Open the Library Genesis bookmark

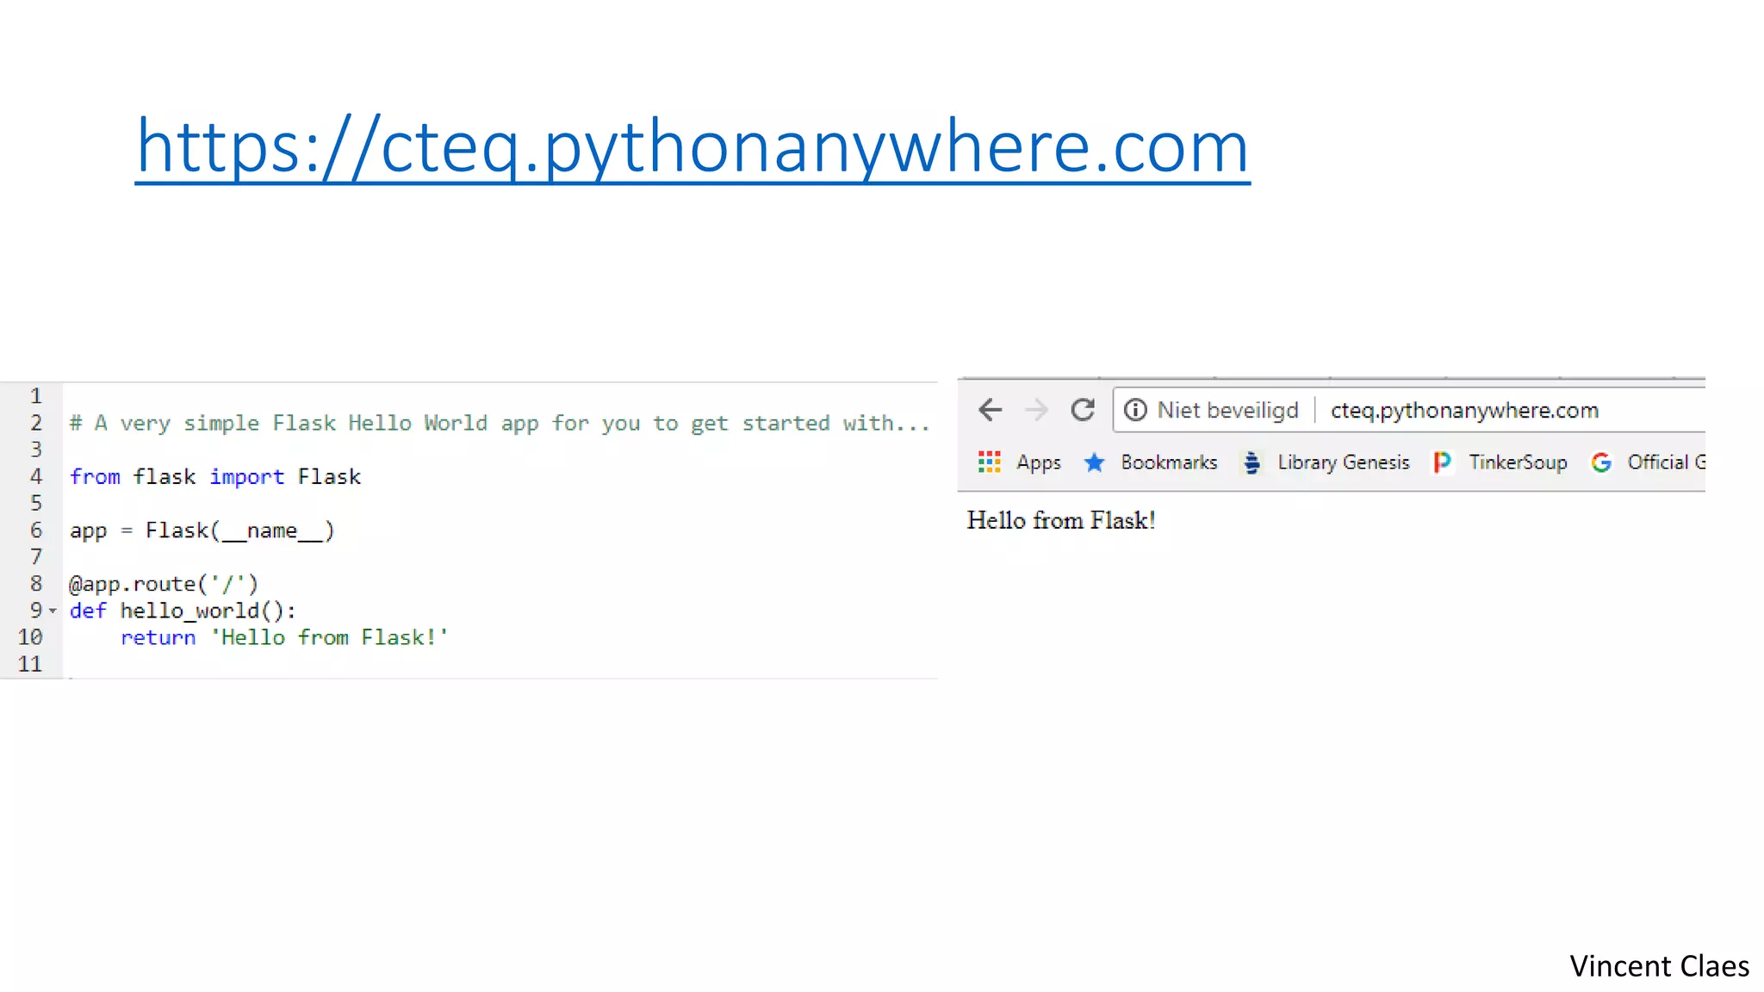click(1344, 462)
